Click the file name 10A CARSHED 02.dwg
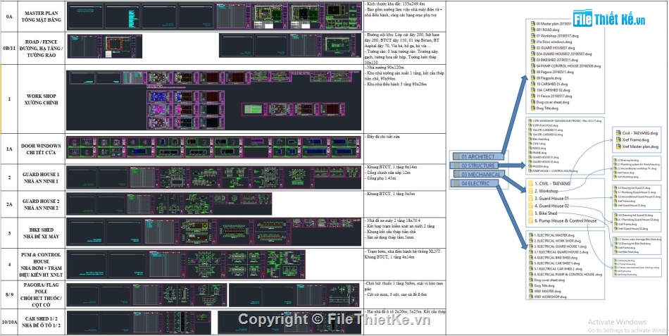669x336 pixels. (x=553, y=90)
